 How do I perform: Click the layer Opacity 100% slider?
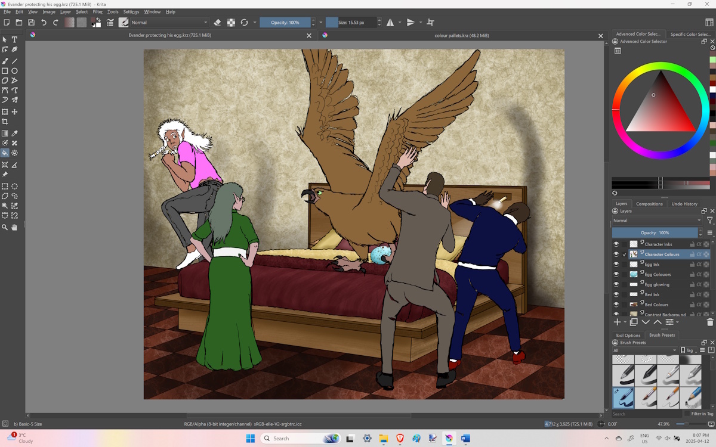tap(655, 232)
